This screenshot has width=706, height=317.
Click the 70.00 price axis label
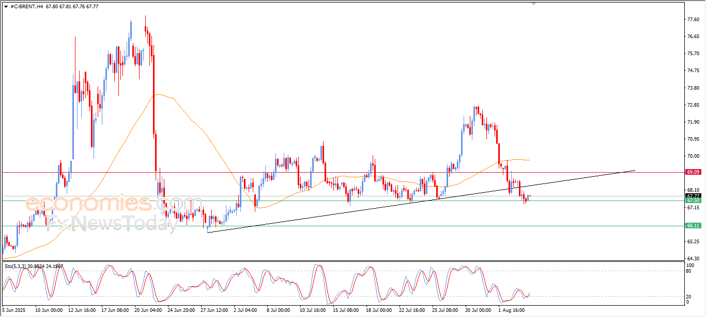coord(693,156)
